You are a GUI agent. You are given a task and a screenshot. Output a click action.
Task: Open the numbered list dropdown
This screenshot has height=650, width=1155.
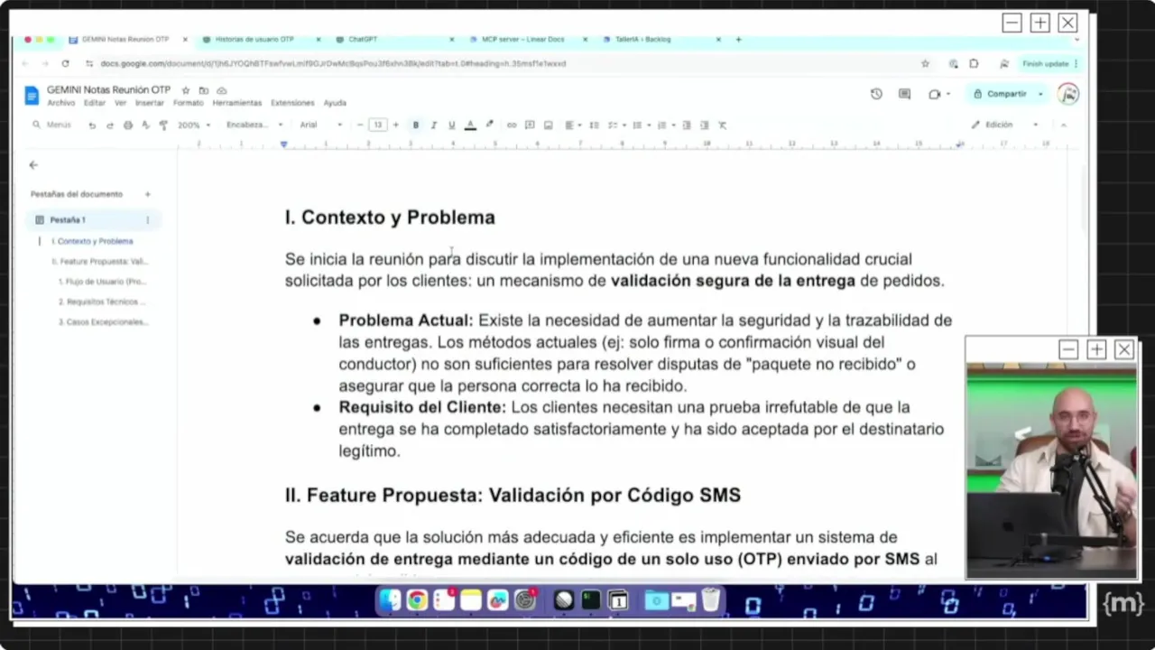click(x=666, y=125)
